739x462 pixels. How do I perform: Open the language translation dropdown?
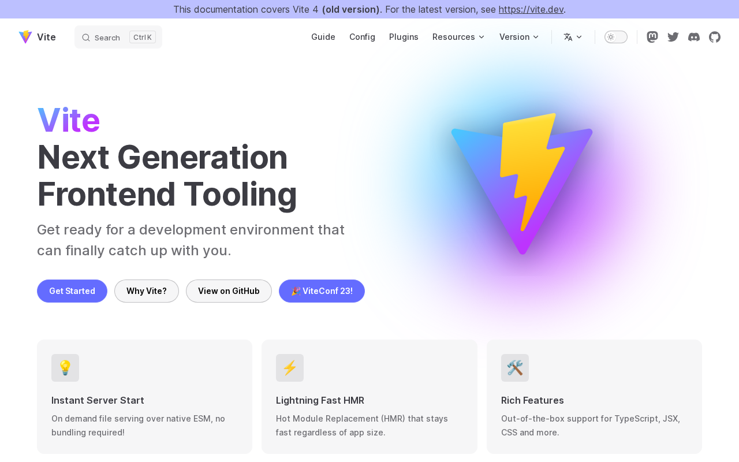pyautogui.click(x=573, y=37)
